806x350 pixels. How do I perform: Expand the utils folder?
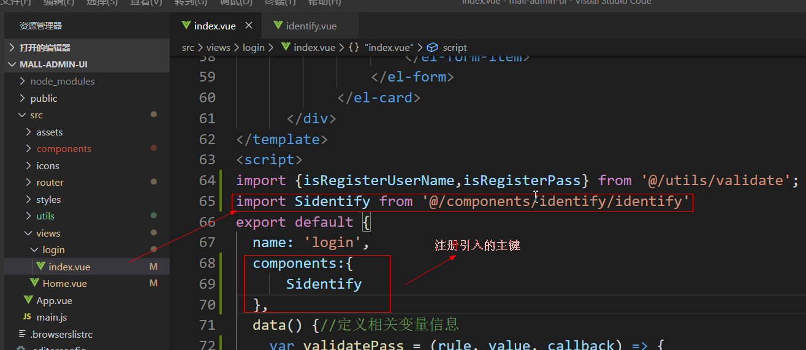[29, 216]
